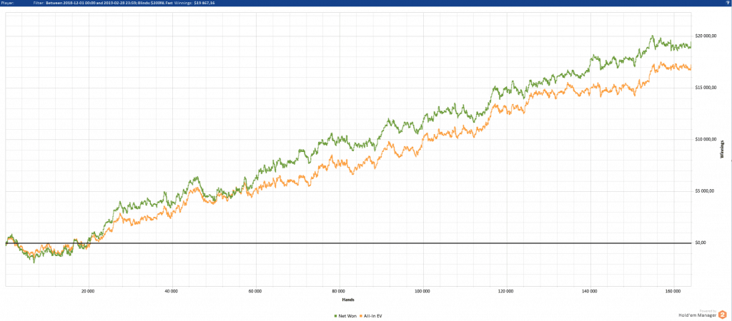Click the 20 000 hands axis label
The image size is (732, 321).
(x=88, y=292)
